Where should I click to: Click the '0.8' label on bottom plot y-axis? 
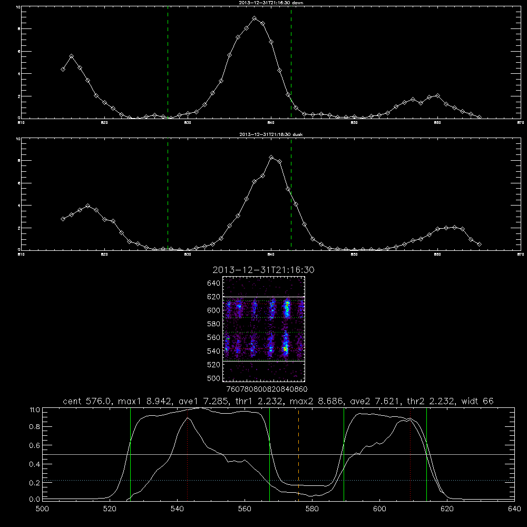34,427
